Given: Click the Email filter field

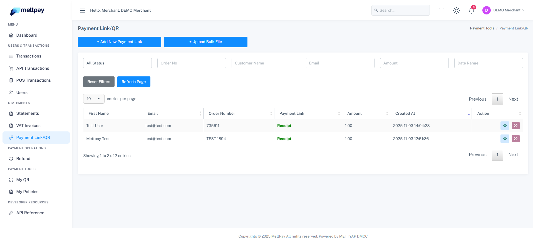Looking at the screenshot, I should click(340, 63).
